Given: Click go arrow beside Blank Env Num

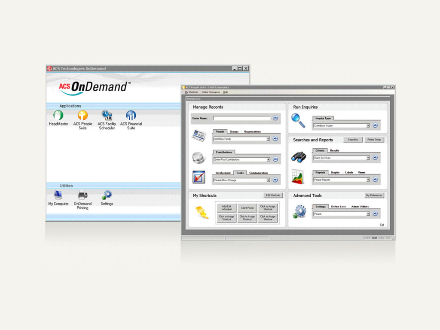Looking at the screenshot, I should pyautogui.click(x=375, y=158).
